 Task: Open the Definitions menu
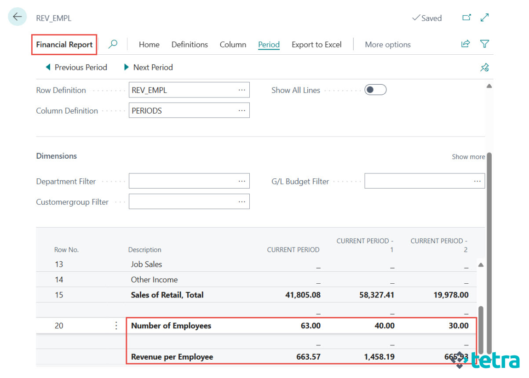pos(190,44)
